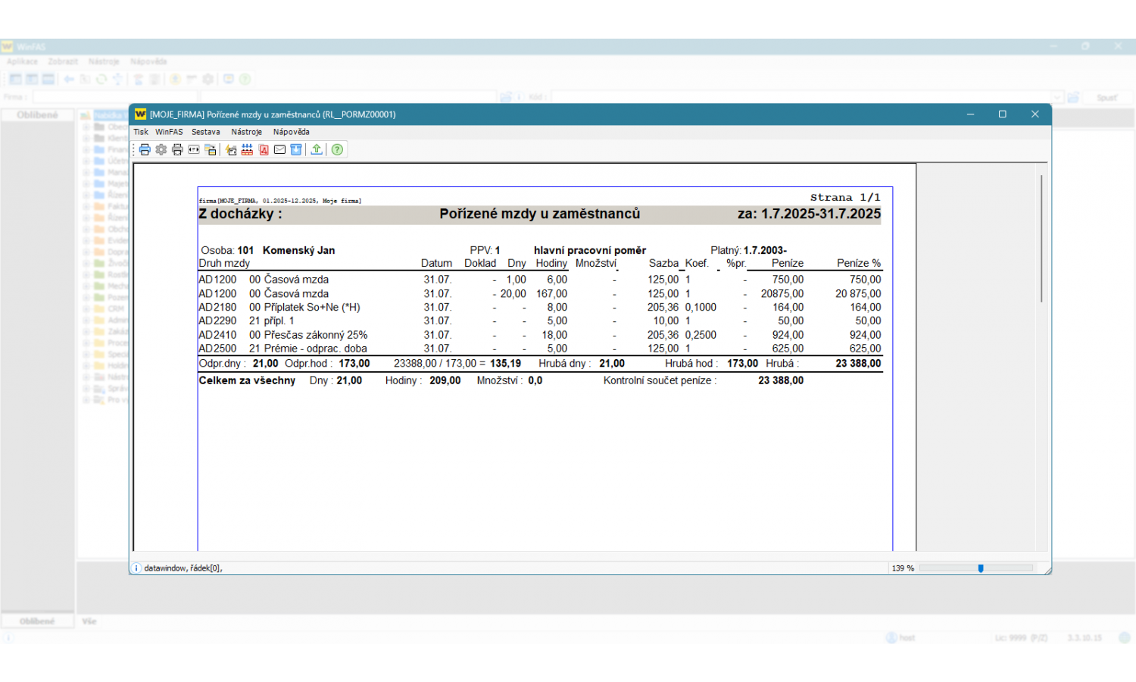
Task: Click the 'Sazba' column header
Action: click(663, 263)
